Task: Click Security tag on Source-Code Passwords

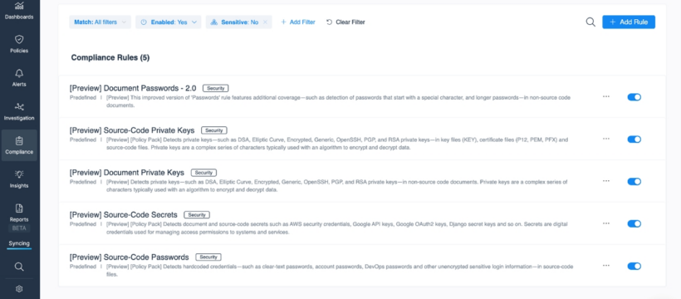Action: point(208,257)
